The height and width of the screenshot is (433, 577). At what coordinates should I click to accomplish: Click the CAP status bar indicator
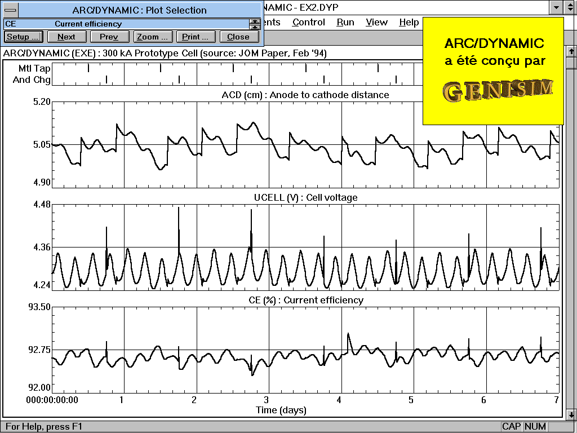[511, 426]
